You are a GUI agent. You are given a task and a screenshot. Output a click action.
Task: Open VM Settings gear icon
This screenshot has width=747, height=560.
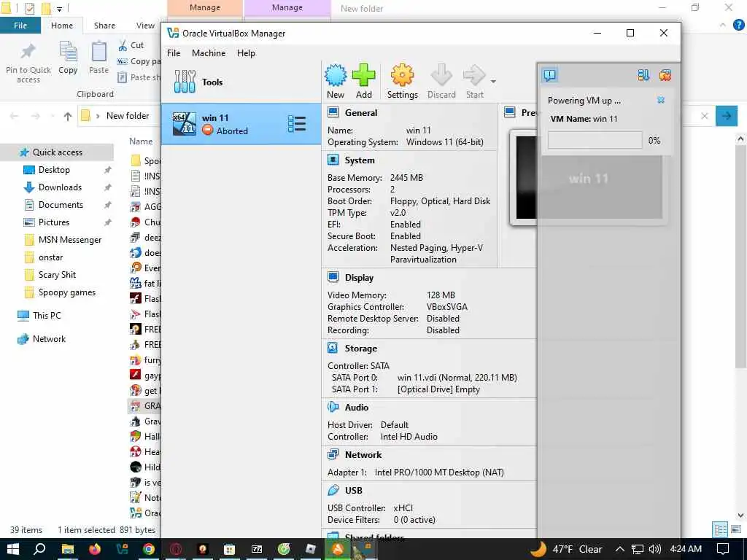(402, 75)
